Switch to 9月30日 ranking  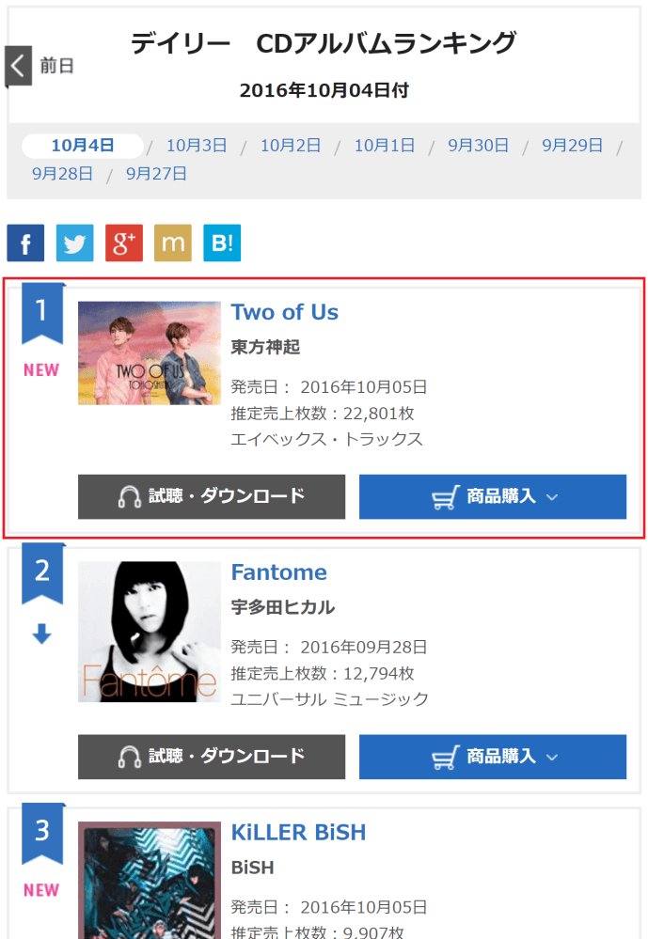478,146
